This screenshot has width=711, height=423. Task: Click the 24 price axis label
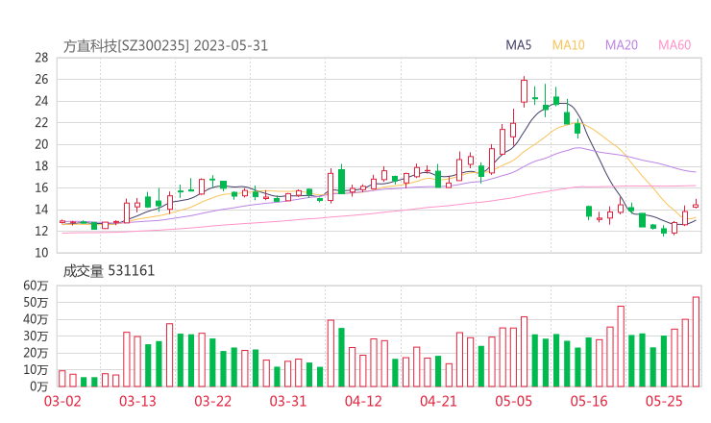(x=41, y=101)
